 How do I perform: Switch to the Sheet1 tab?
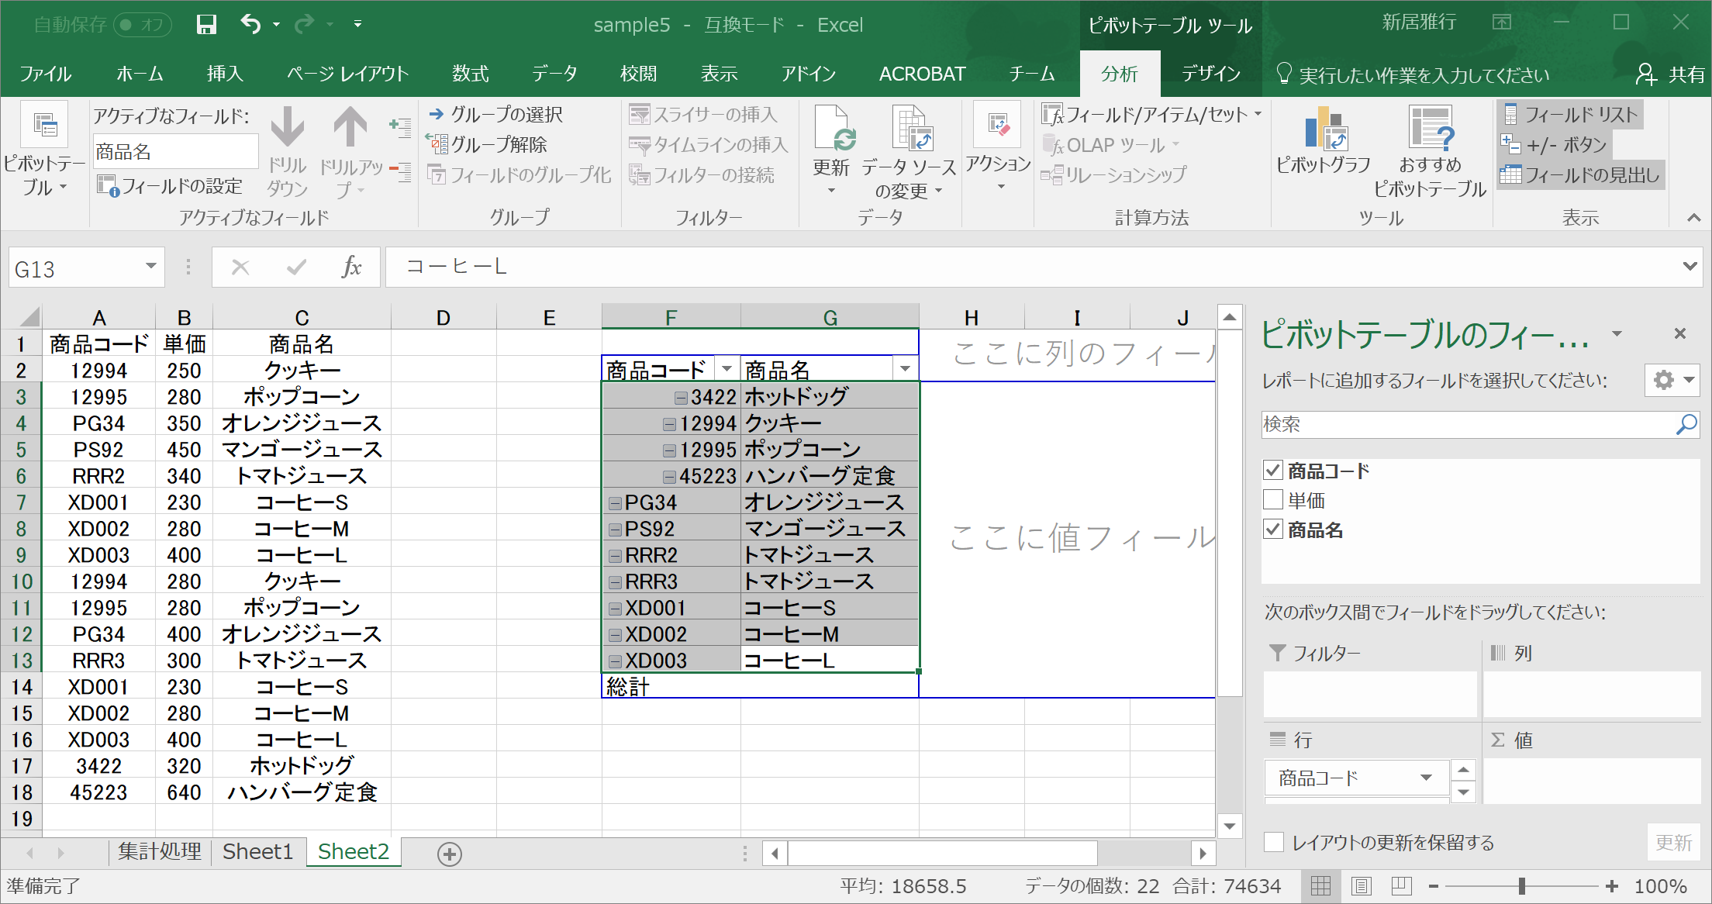coord(257,852)
